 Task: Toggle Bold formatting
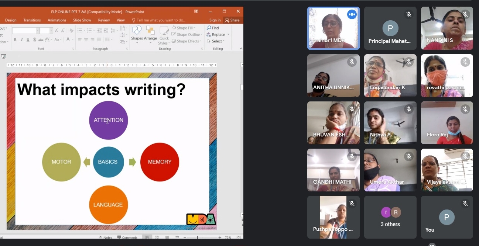point(15,39)
